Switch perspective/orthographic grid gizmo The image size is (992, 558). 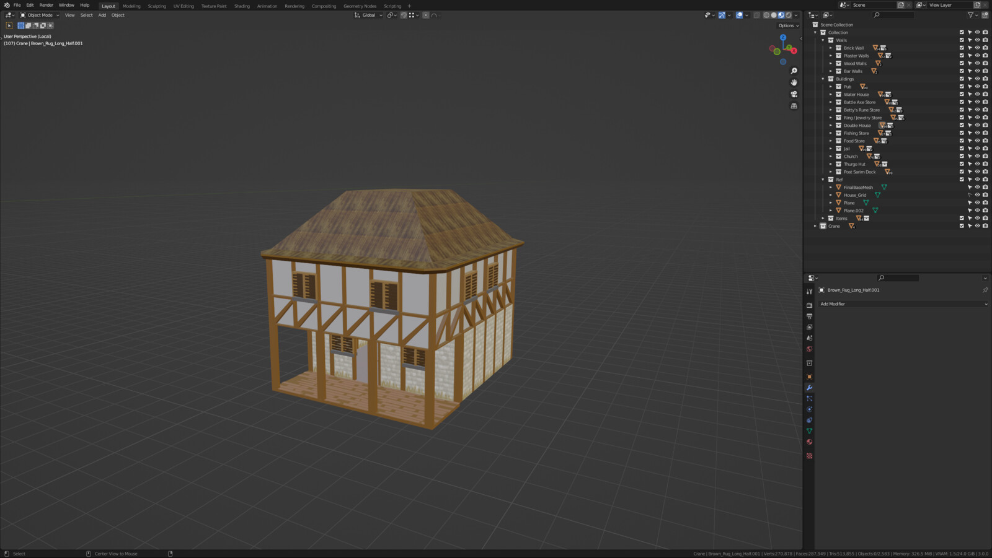pyautogui.click(x=794, y=106)
